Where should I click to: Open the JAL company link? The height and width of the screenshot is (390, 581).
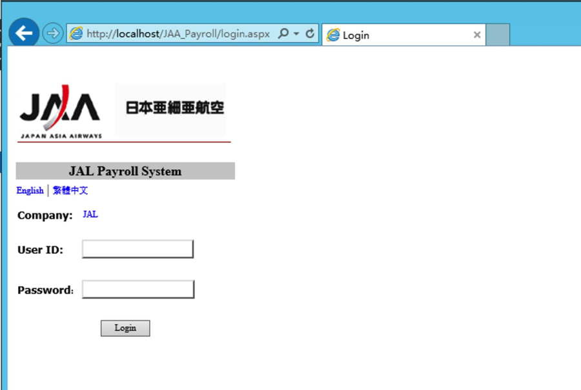(90, 215)
